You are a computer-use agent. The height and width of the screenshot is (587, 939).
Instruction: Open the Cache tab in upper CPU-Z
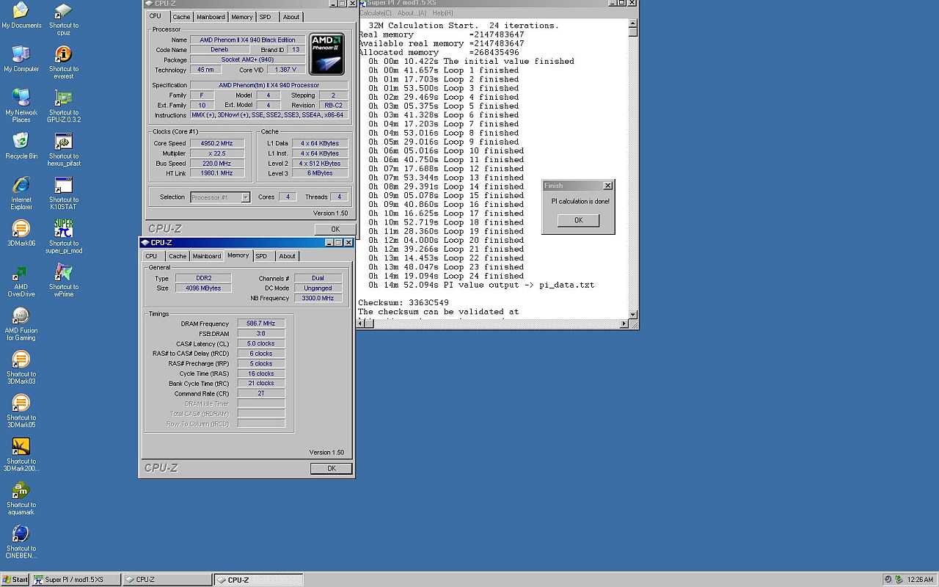click(181, 17)
